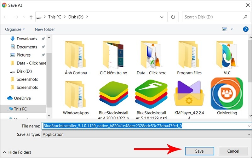Open Documents in the sidebar

(x=27, y=47)
